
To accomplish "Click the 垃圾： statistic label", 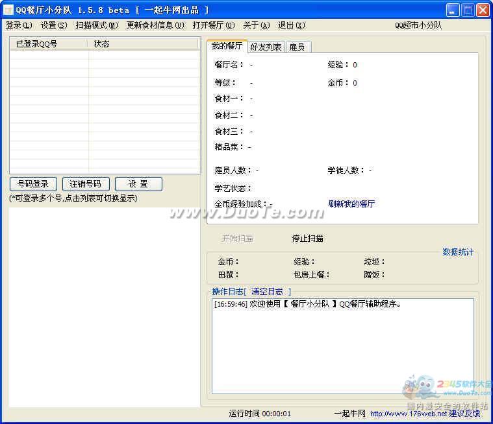I will coord(375,261).
